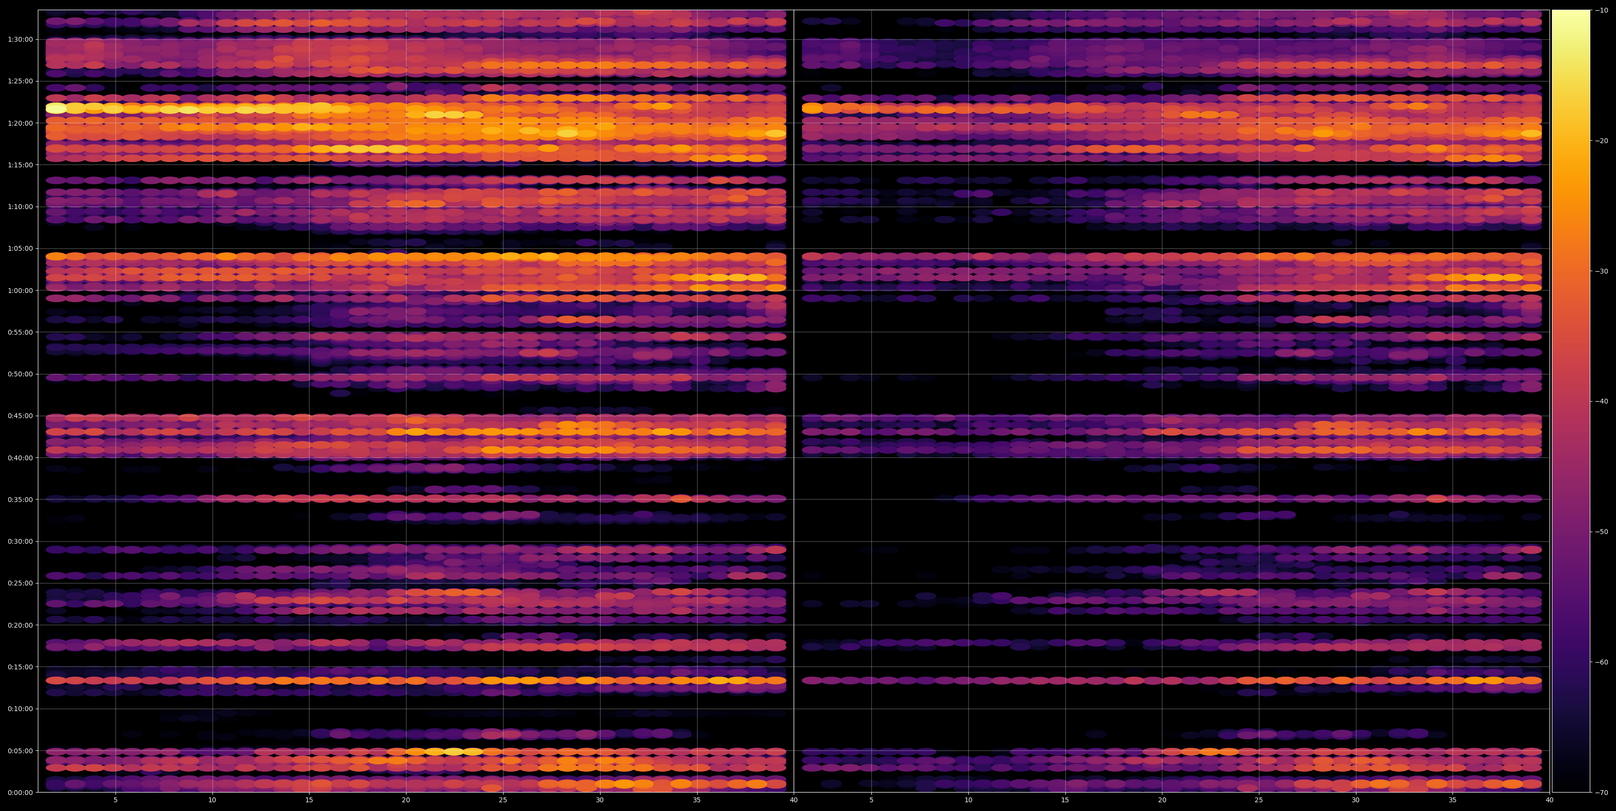Pick the 1:05:00 y-axis tick label

(x=20, y=248)
